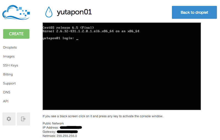
Task: Navigate to SSH Keys
Action: coord(10,65)
